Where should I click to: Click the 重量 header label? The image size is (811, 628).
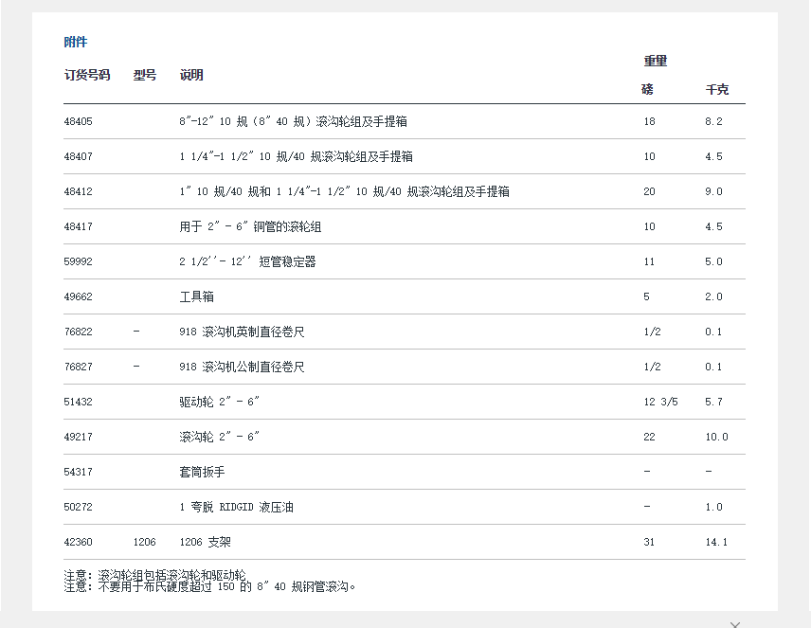656,61
